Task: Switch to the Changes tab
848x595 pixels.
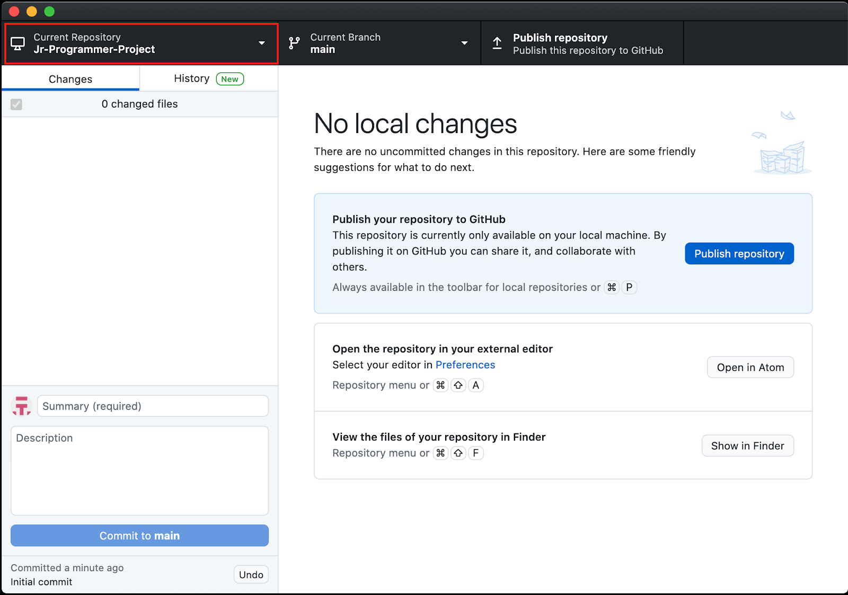Action: 70,79
